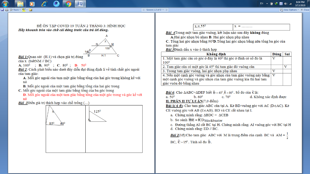Click the 'x = ………' blank cell
This screenshot has height=174, width=310.
tap(261, 27)
